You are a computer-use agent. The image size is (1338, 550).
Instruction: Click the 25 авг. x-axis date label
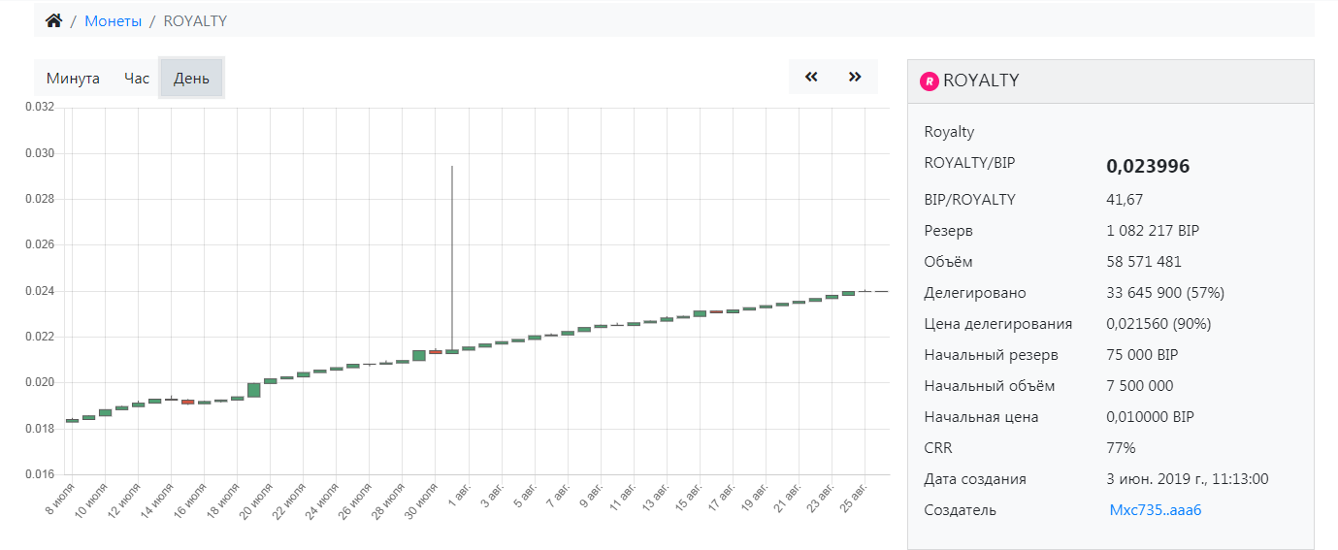point(854,498)
